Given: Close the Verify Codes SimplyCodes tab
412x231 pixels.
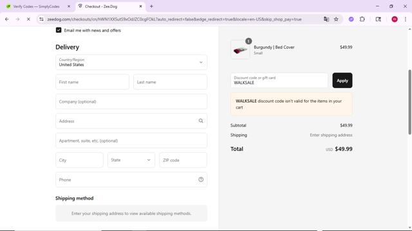Looking at the screenshot, I should click(x=69, y=6).
